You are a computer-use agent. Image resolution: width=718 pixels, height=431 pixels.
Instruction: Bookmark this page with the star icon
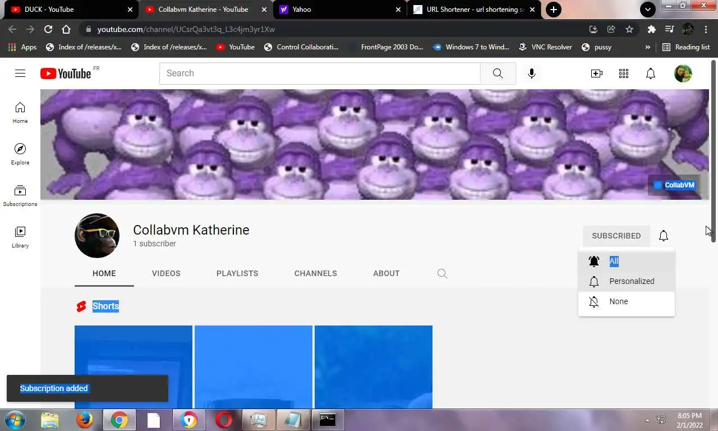click(x=629, y=29)
